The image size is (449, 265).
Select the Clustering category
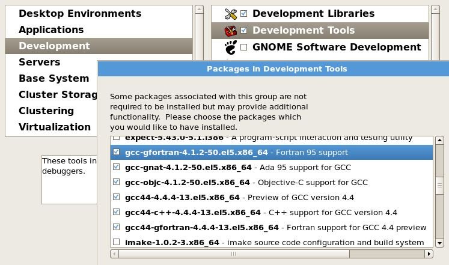[52, 111]
